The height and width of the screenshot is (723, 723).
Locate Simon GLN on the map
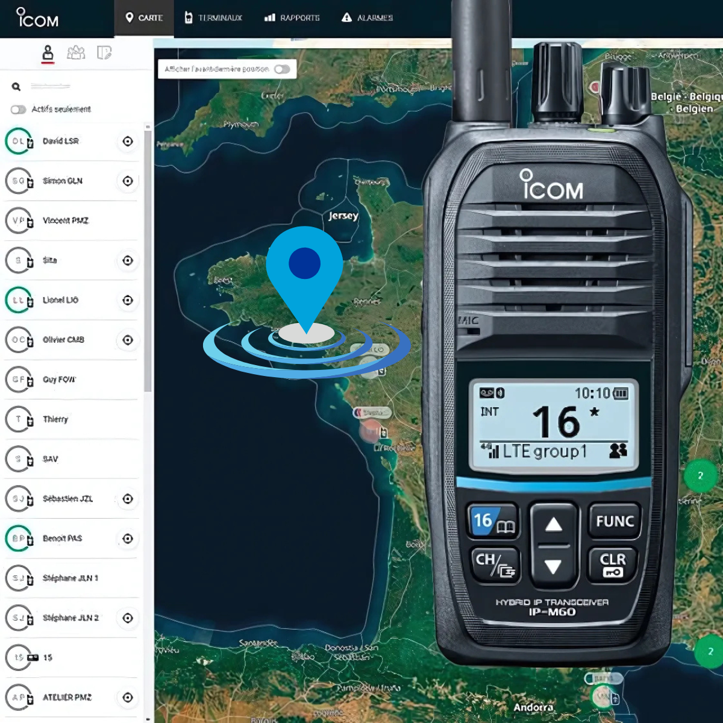[x=128, y=181]
